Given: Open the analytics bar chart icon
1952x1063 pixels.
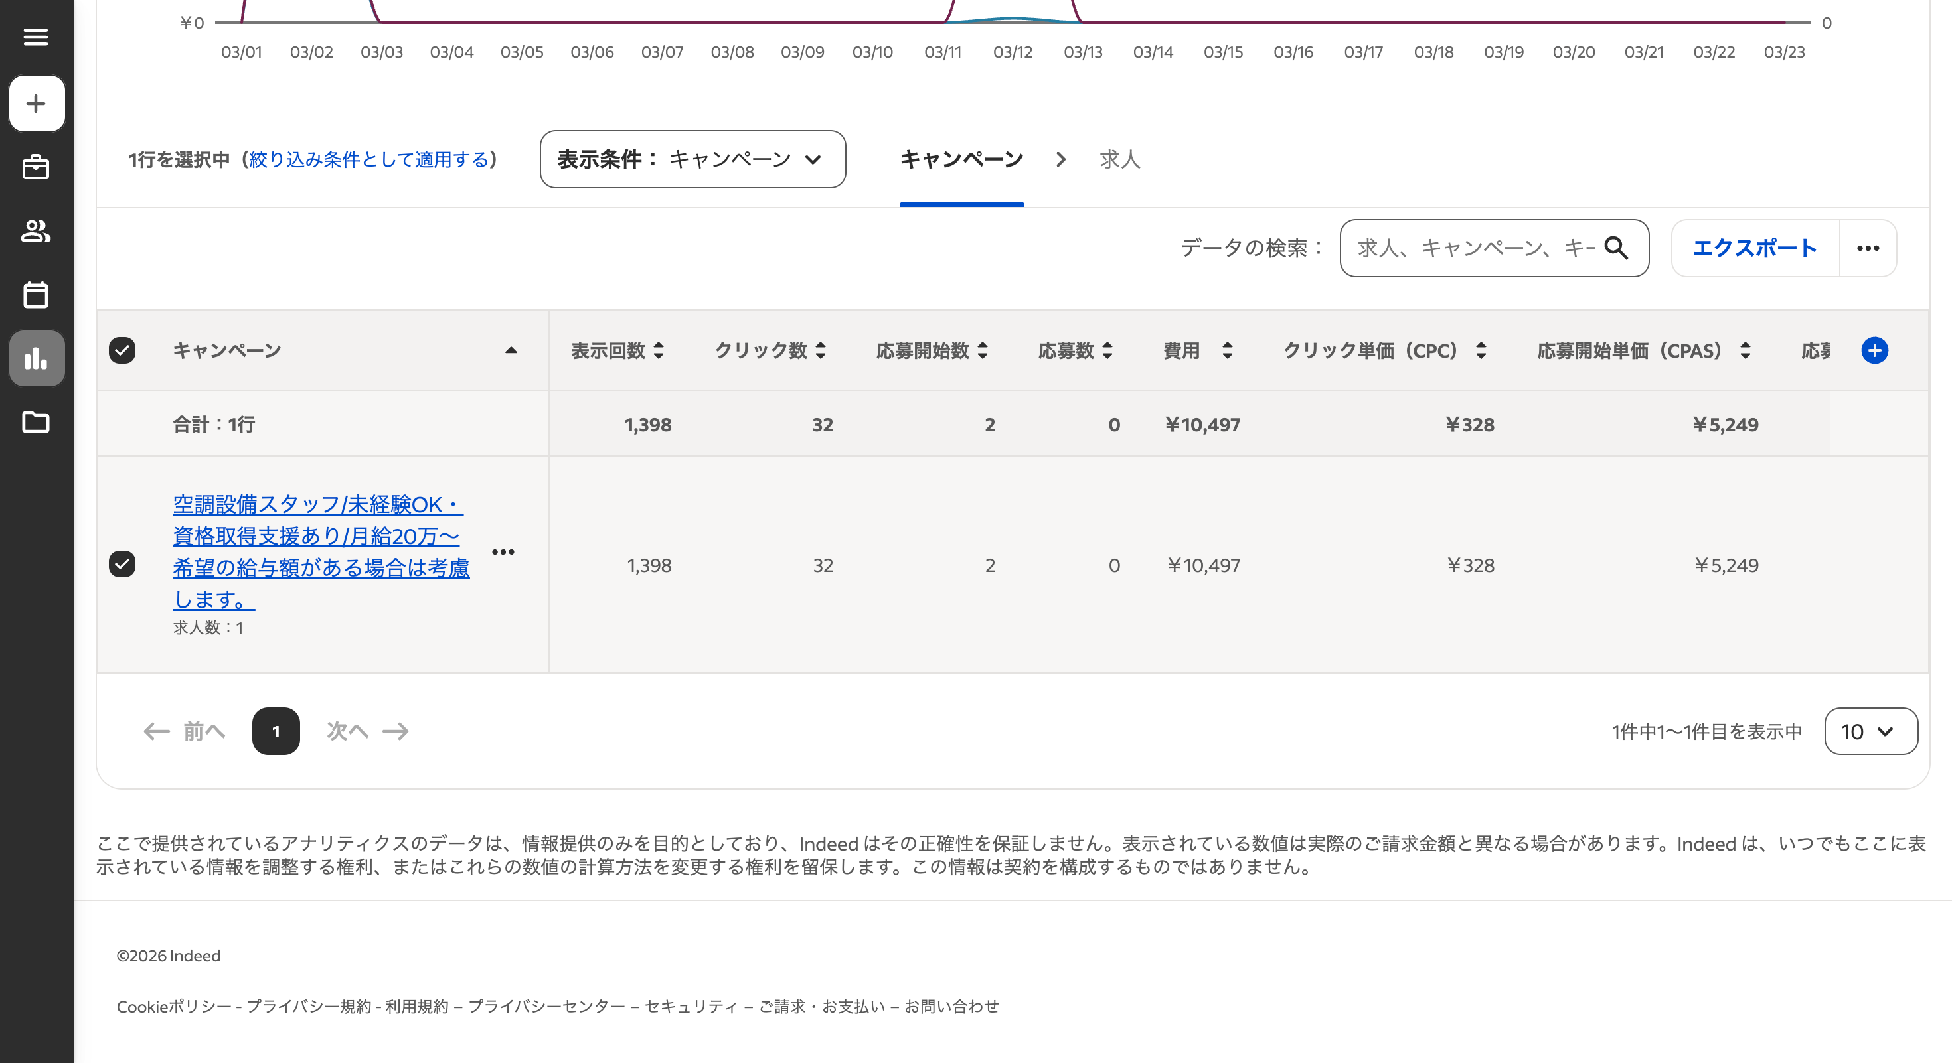Looking at the screenshot, I should 37,358.
